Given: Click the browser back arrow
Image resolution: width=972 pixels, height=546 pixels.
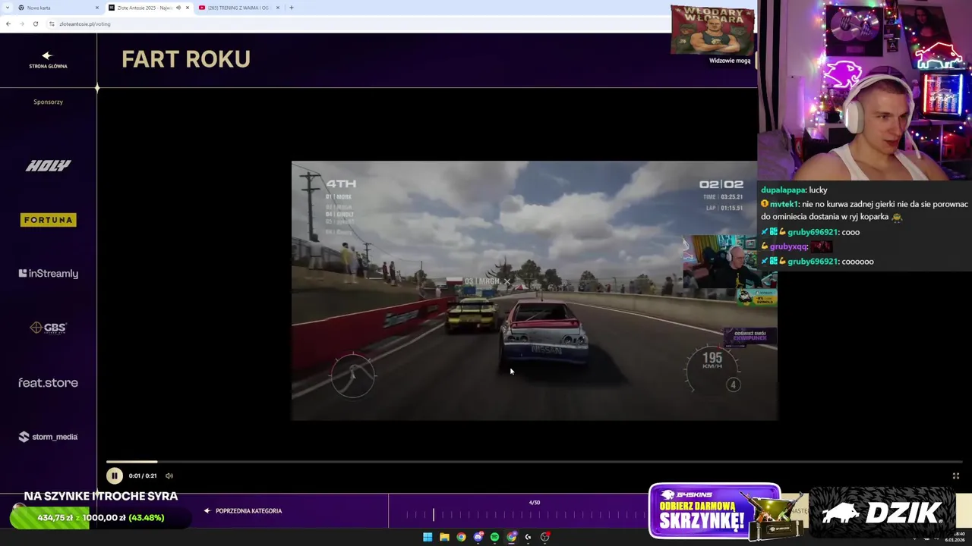Looking at the screenshot, I should (8, 24).
